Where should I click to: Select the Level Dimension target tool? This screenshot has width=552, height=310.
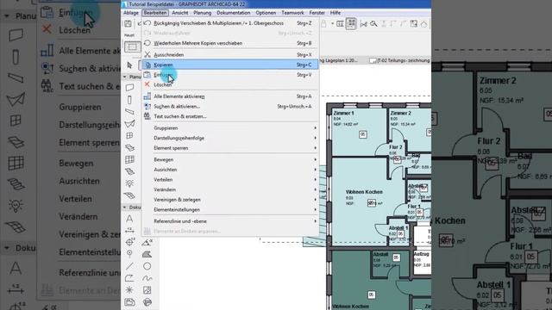coord(129,242)
